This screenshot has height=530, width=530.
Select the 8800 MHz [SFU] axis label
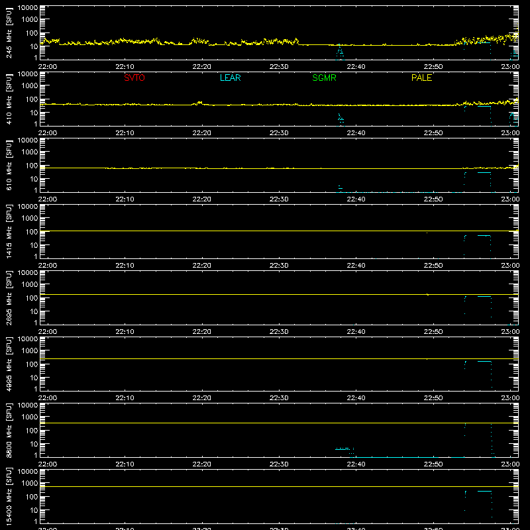(9, 430)
